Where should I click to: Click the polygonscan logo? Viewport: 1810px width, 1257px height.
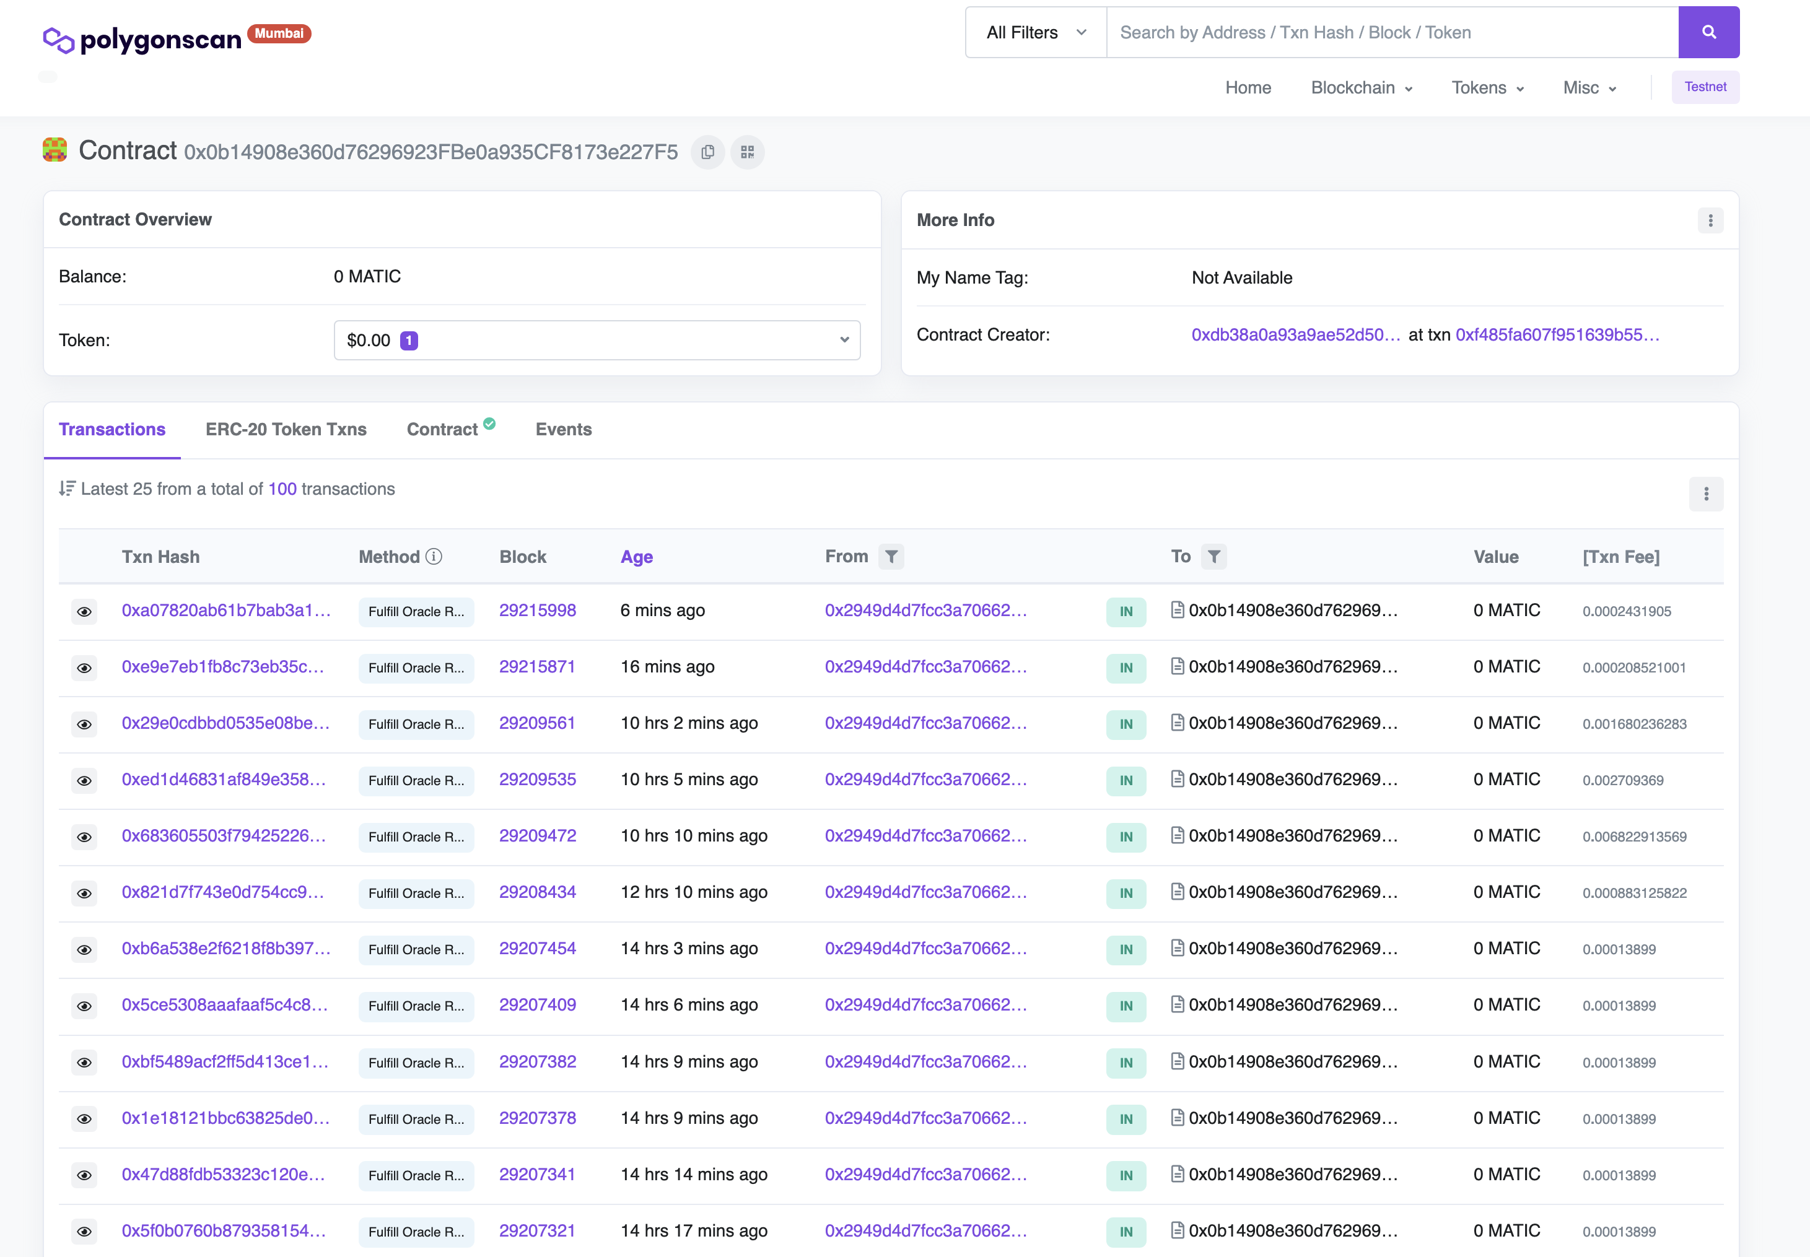tap(142, 38)
